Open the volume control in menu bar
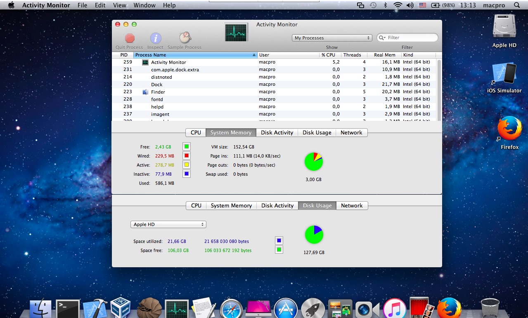Screen dimensions: 528x318 click(410, 5)
